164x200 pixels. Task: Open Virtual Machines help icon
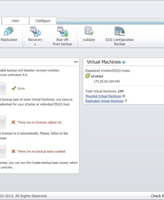[x=124, y=62]
